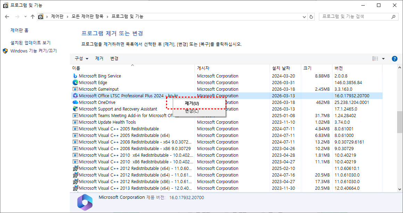The image size is (403, 213).
Task: Click the search magnifier icon
Action: point(393,17)
